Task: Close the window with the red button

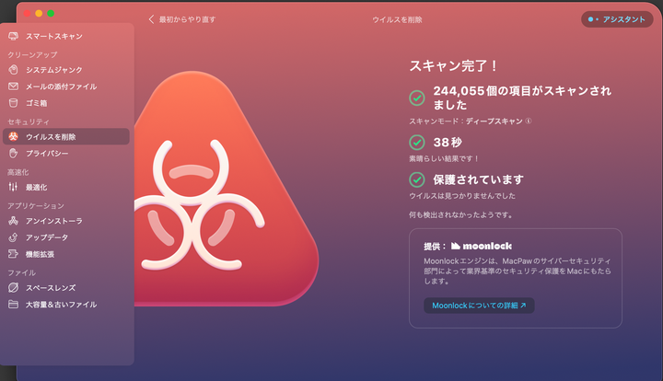Action: [x=27, y=13]
